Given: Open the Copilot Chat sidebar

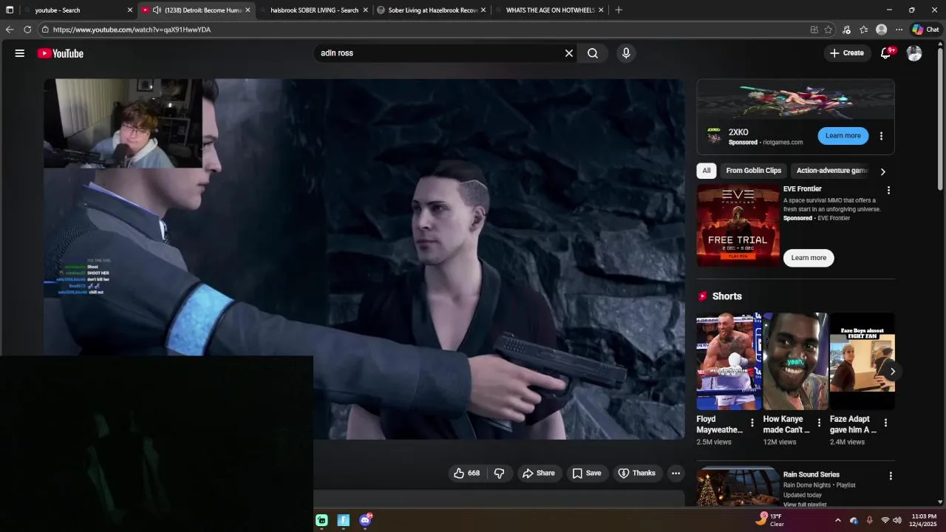Looking at the screenshot, I should pos(925,30).
